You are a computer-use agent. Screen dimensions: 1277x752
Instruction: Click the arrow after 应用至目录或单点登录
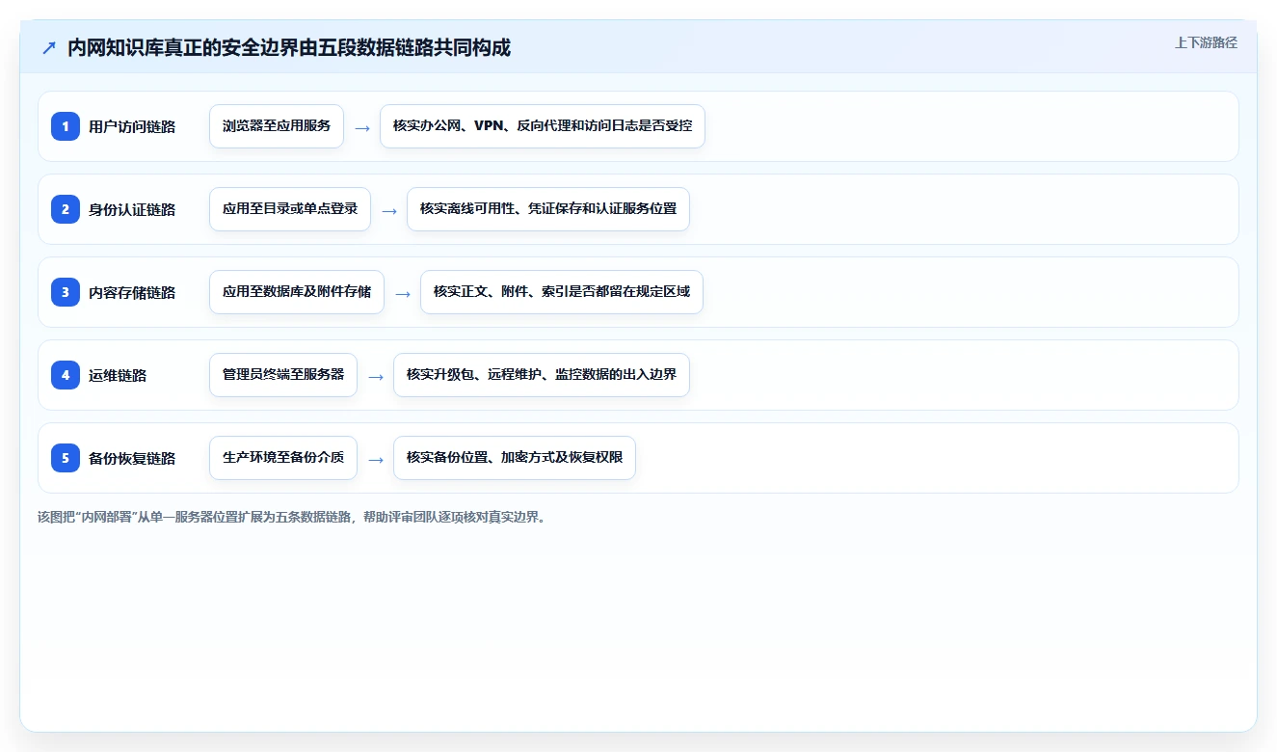click(389, 210)
